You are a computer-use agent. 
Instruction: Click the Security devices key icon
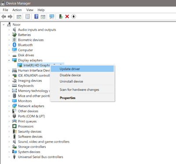pyautogui.click(x=15, y=131)
